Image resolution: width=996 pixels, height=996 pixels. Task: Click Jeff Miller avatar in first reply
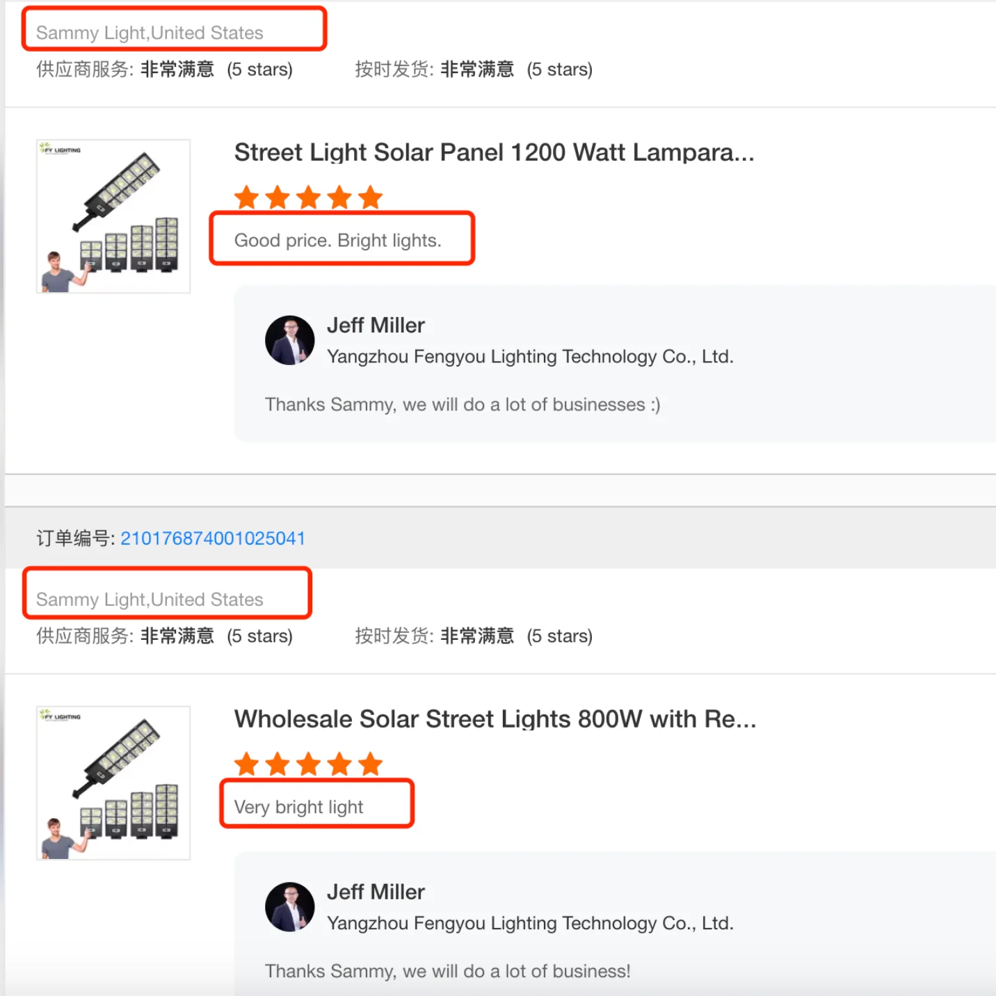click(x=290, y=340)
